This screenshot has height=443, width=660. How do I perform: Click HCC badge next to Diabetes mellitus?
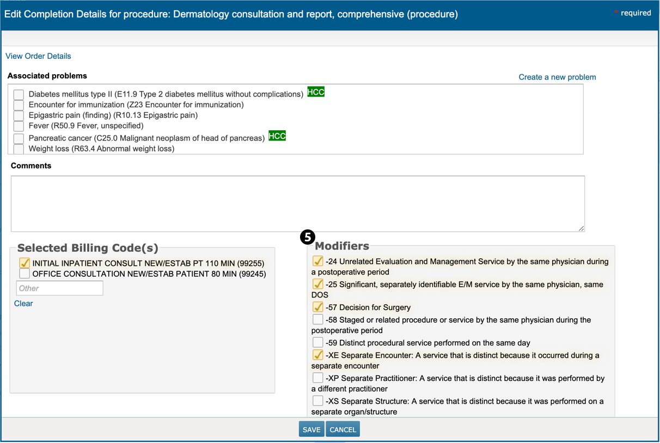click(x=316, y=92)
